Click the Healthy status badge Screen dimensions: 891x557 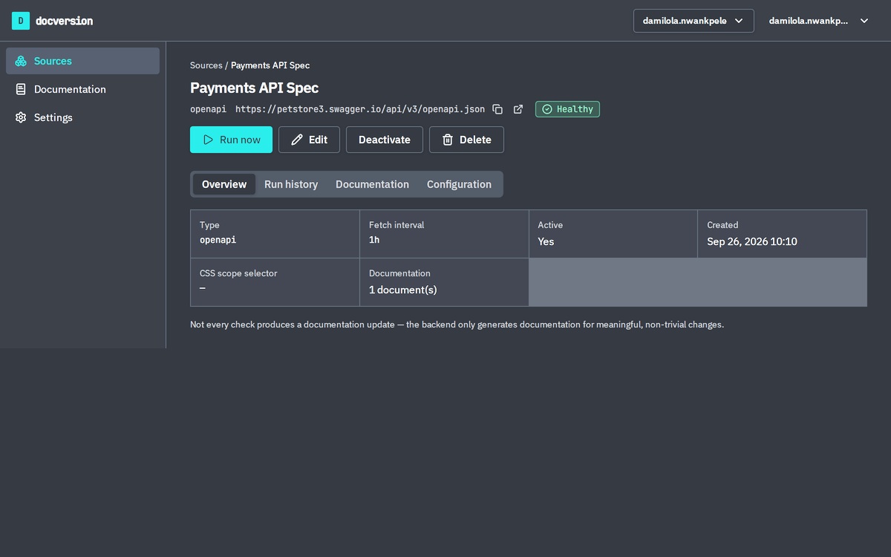click(x=567, y=109)
